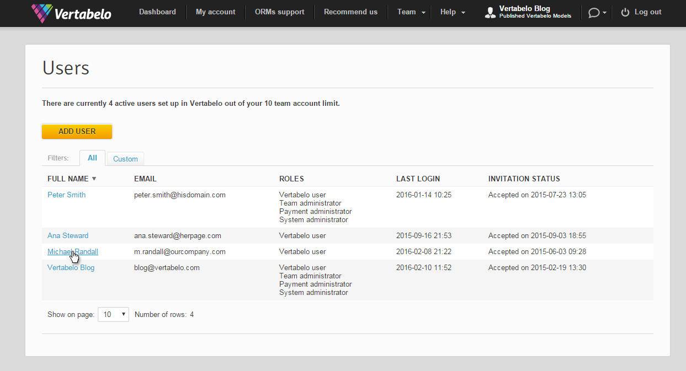Click Number of rows: 4 text
This screenshot has width=686, height=371.
pyautogui.click(x=164, y=315)
